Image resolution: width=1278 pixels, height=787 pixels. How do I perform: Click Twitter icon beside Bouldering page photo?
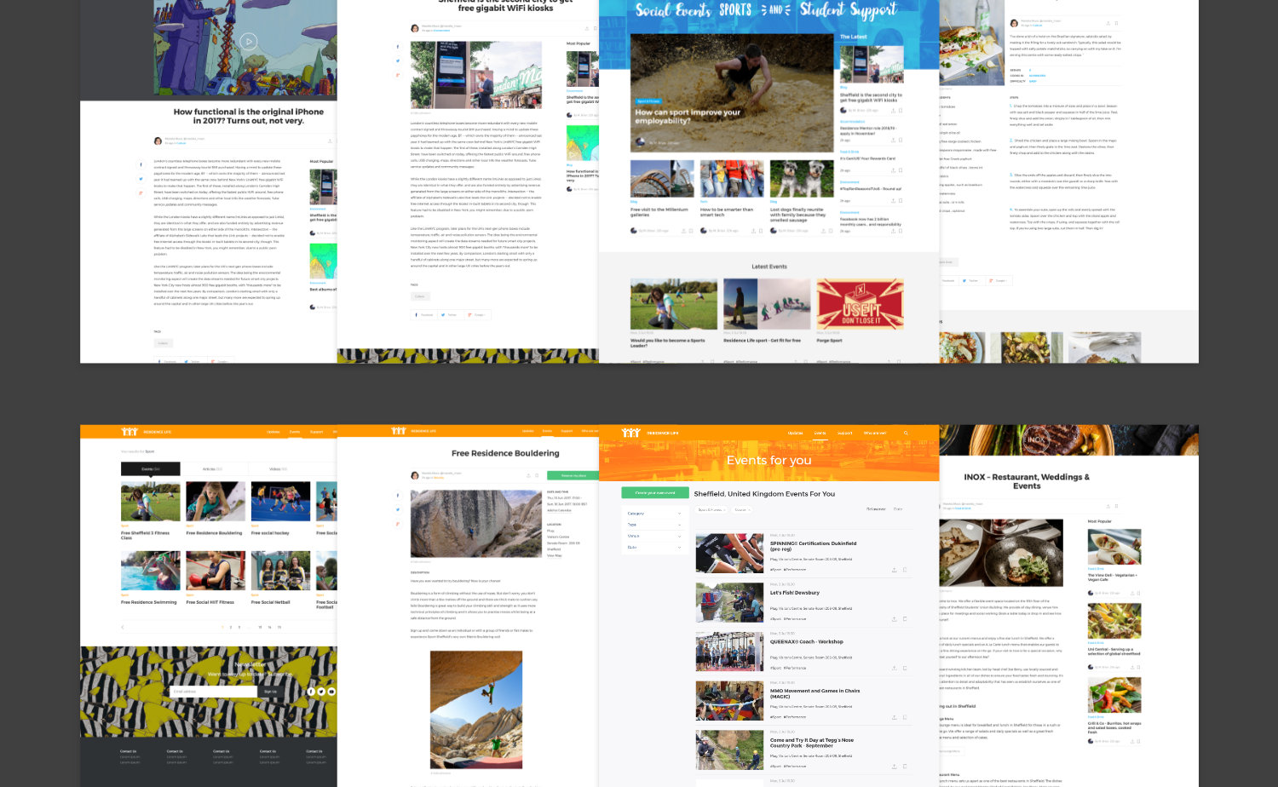[397, 509]
